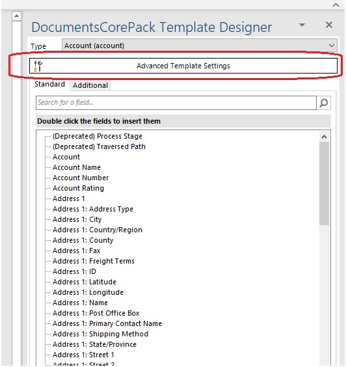Click the document scroll-up arrow at left
The height and width of the screenshot is (367, 346).
(16, 16)
